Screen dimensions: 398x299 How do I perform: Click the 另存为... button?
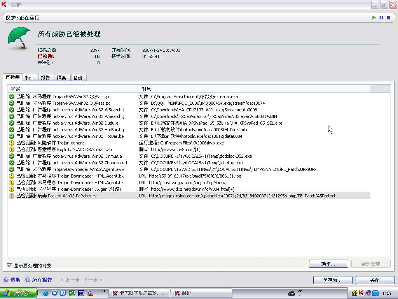pyautogui.click(x=333, y=280)
